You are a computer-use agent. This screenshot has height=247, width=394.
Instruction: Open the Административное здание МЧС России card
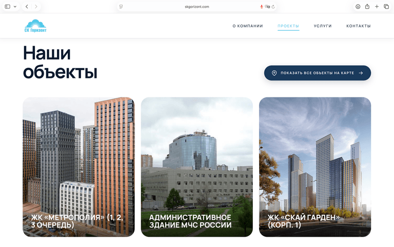point(197,167)
